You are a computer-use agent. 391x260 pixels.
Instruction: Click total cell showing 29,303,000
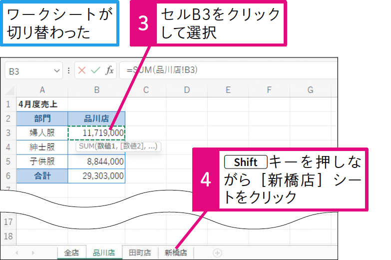(x=96, y=176)
